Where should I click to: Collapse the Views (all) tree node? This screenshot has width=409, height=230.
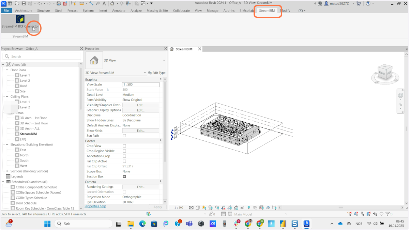point(3,64)
